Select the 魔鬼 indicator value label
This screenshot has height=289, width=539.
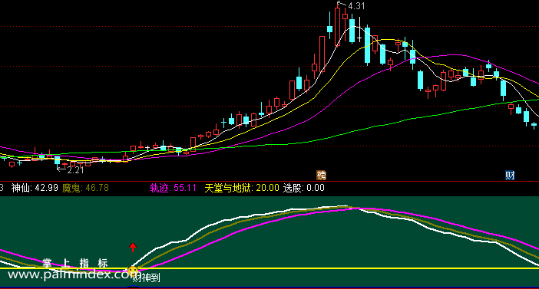pyautogui.click(x=85, y=188)
